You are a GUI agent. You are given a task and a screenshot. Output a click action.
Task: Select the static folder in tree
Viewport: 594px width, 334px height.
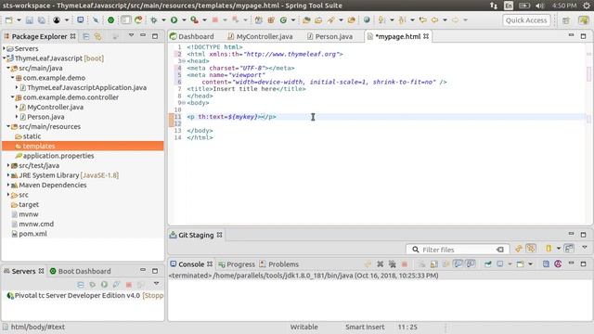tap(32, 136)
